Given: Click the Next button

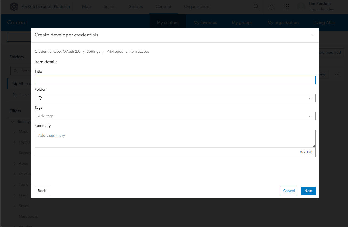Looking at the screenshot, I should point(308,191).
